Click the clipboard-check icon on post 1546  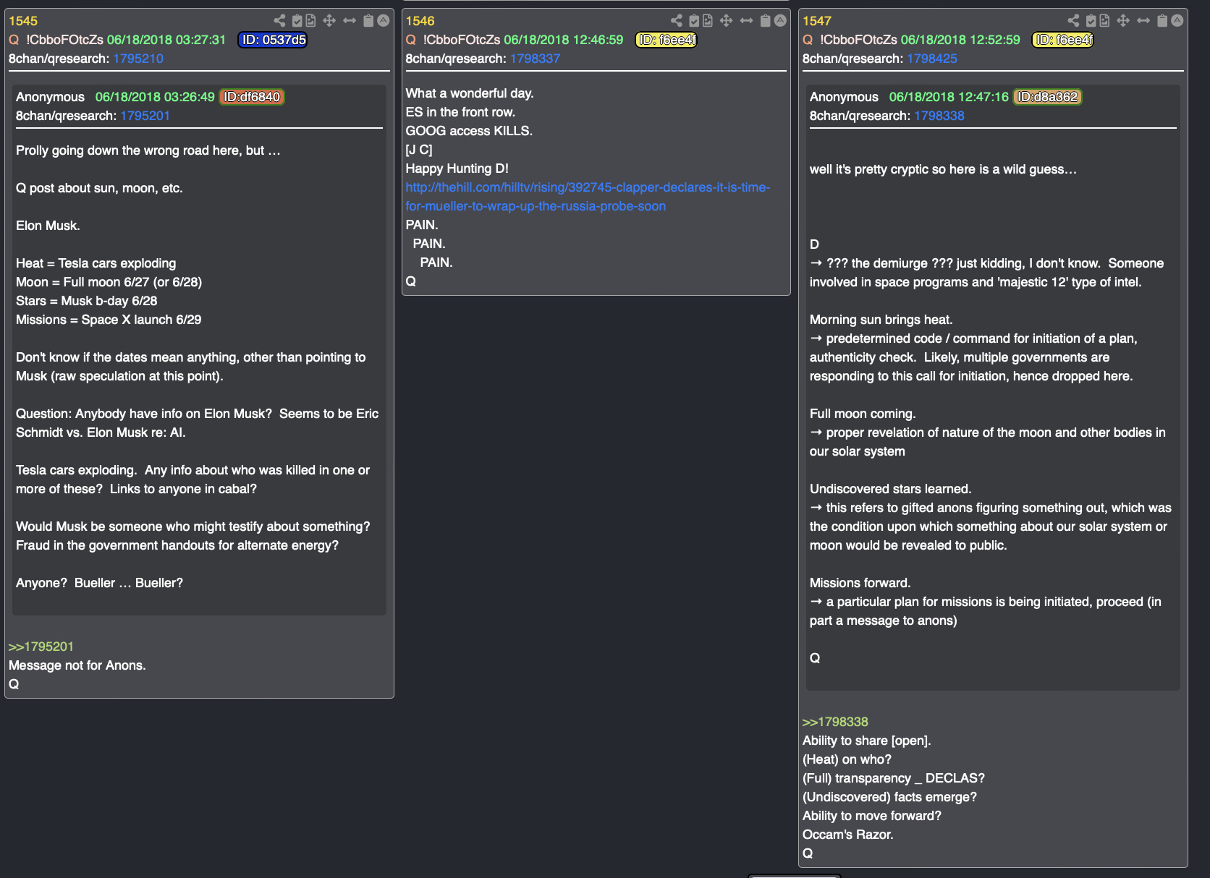click(694, 20)
